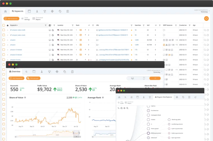The width and height of the screenshot is (213, 141).
Task: Click the orange refresh button in the Keywords window
Action: pos(206,18)
